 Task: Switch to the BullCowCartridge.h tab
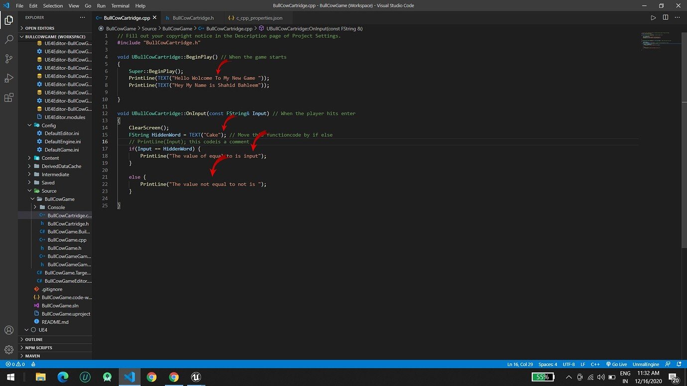(x=194, y=17)
